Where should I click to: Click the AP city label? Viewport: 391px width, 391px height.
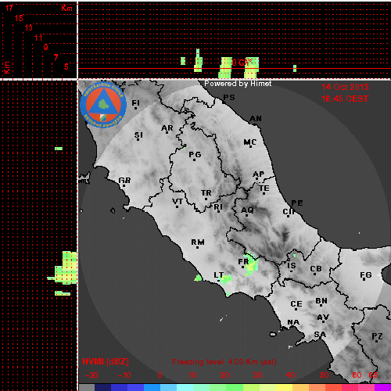[259, 174]
